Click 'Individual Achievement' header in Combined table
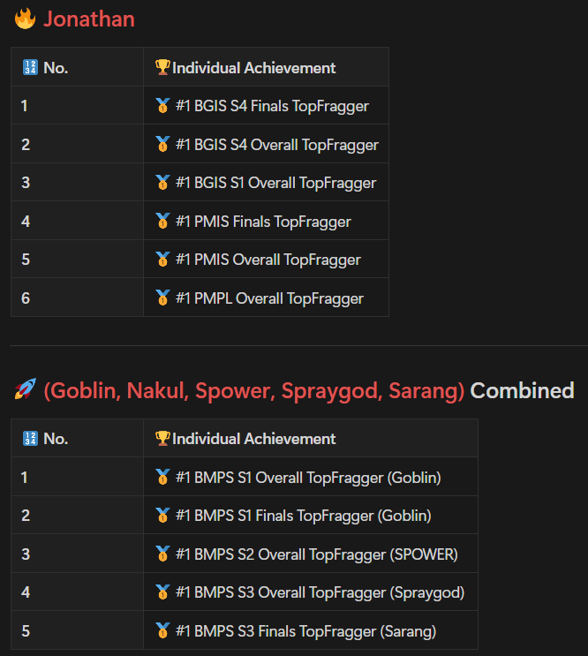Image resolution: width=588 pixels, height=656 pixels. pyautogui.click(x=254, y=439)
